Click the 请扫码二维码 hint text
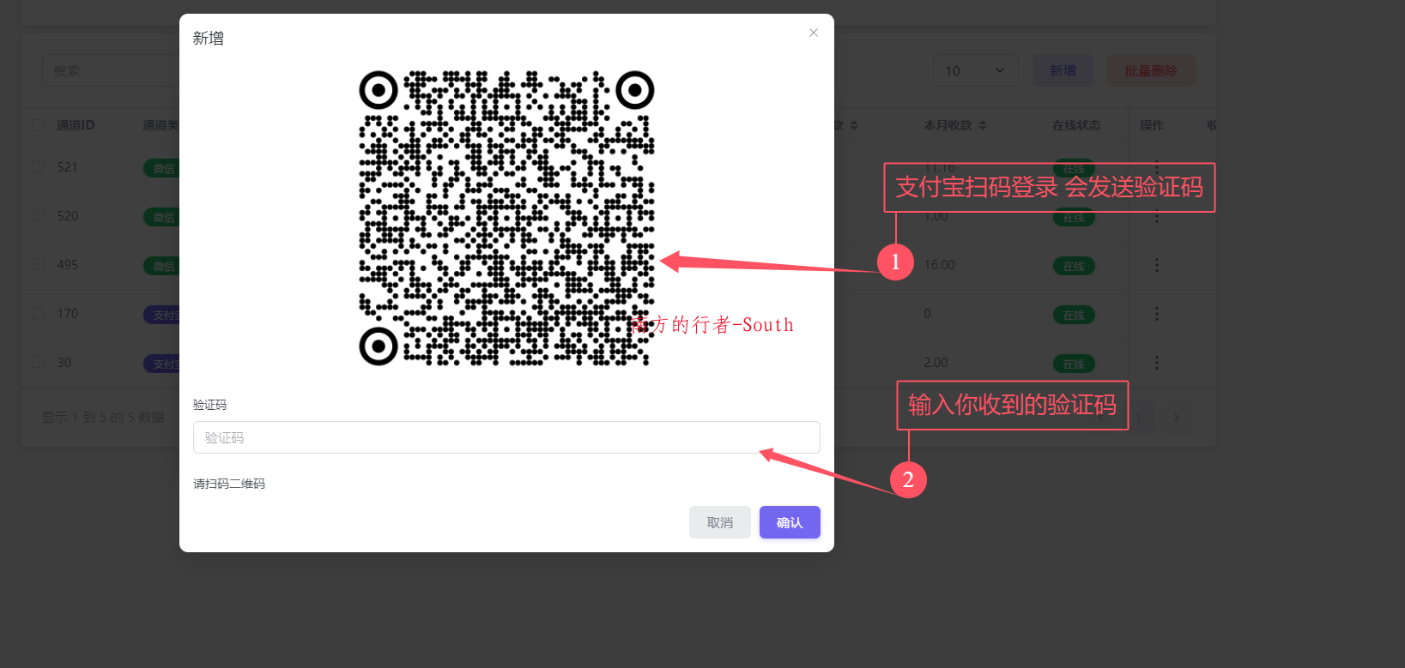Screen dimensions: 1405x668 point(229,484)
